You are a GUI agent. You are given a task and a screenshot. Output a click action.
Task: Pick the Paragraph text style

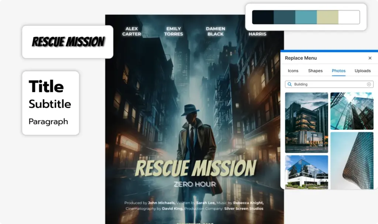(x=48, y=121)
